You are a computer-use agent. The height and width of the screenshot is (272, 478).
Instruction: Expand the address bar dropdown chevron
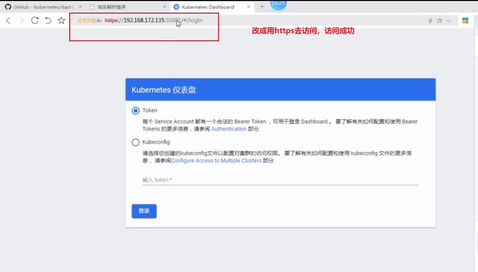(x=449, y=21)
